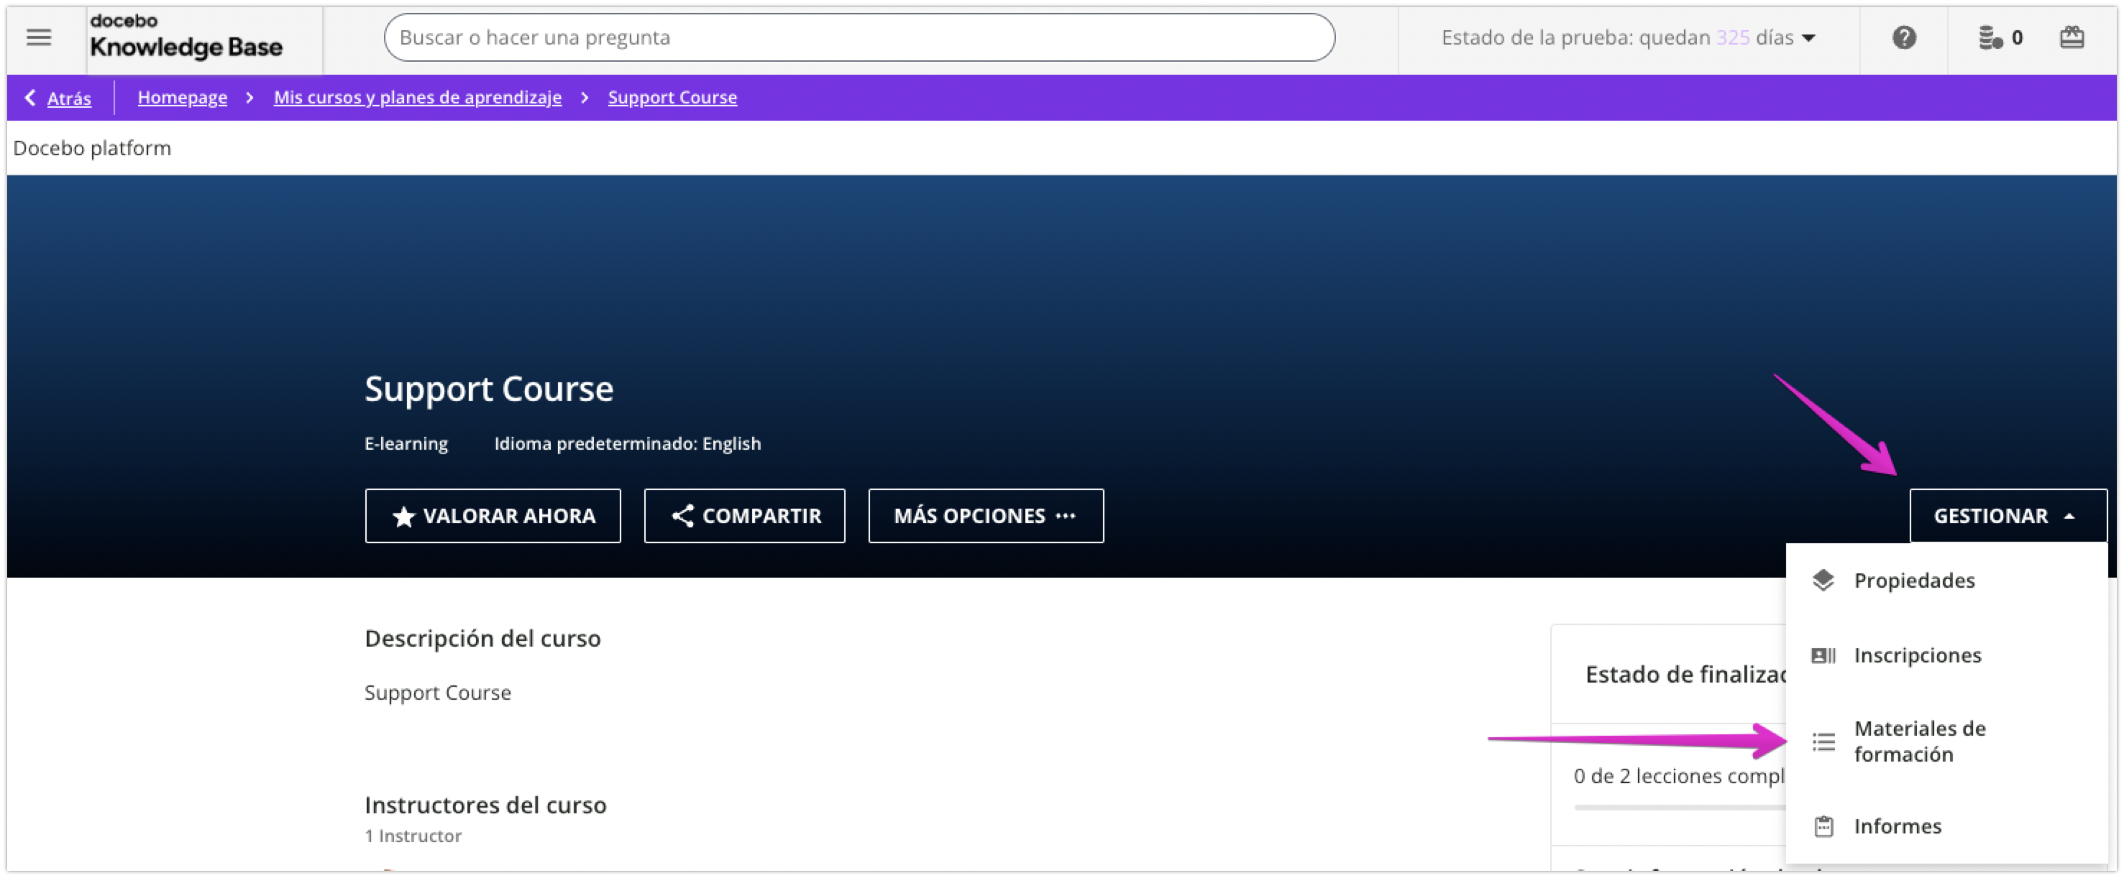
Task: Click the Materiales de formación list icon
Action: tap(1823, 741)
